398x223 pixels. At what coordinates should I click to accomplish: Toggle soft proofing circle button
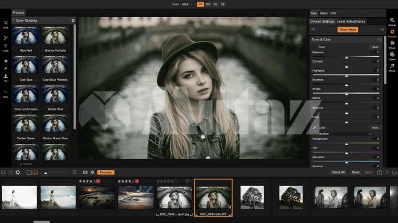(92, 172)
